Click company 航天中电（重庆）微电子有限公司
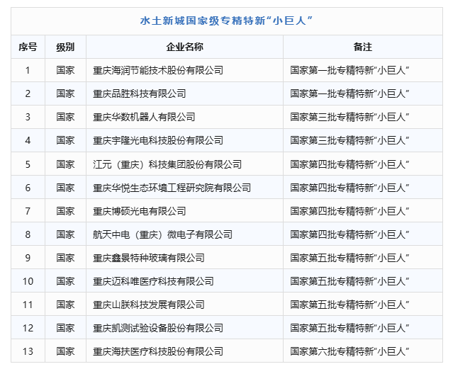453x369 pixels. (x=162, y=234)
